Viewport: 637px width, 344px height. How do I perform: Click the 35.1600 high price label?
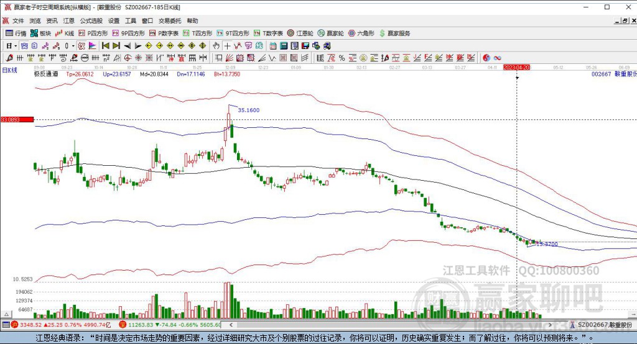point(249,110)
